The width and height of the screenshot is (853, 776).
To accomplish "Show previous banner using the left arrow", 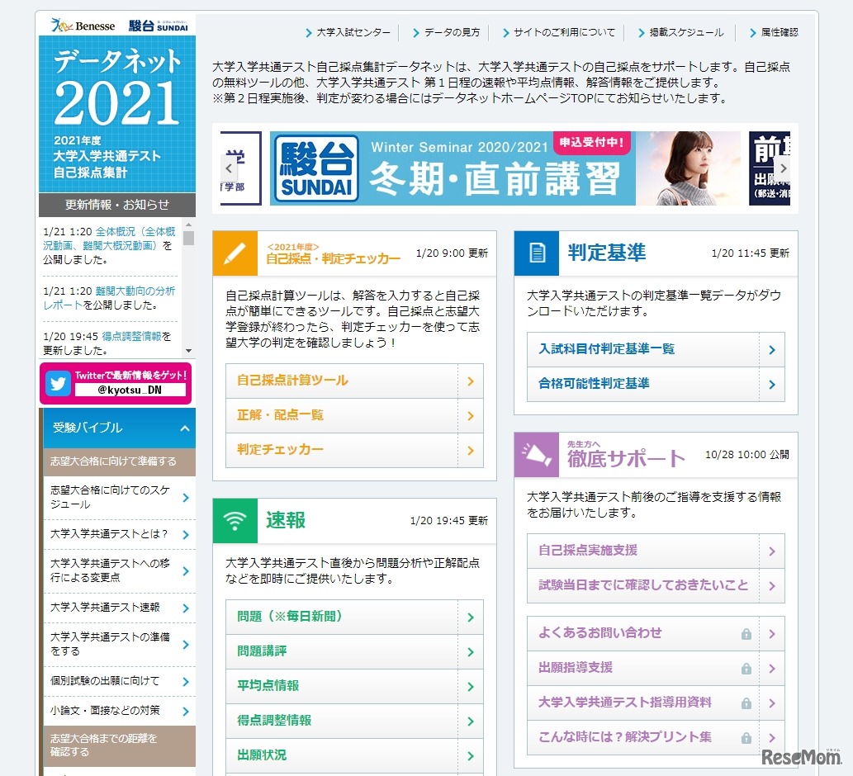I will tap(227, 167).
